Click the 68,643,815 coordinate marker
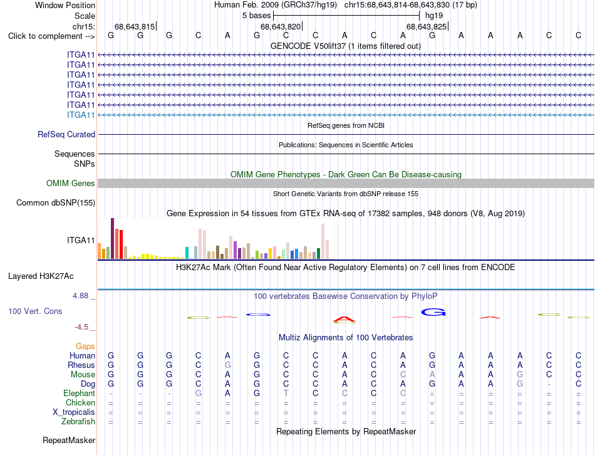This screenshot has width=595, height=455. 135,26
